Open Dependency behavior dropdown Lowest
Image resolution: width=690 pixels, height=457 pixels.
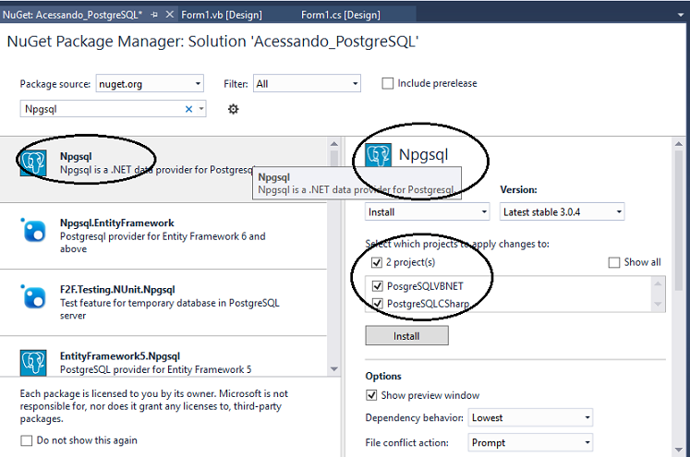tap(530, 417)
